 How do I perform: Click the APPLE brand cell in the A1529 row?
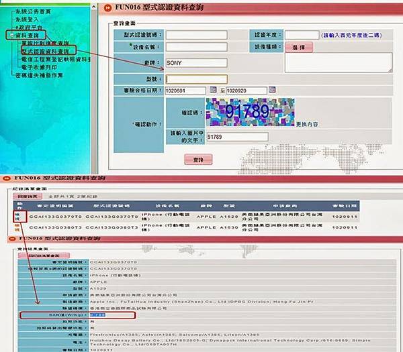tap(206, 217)
